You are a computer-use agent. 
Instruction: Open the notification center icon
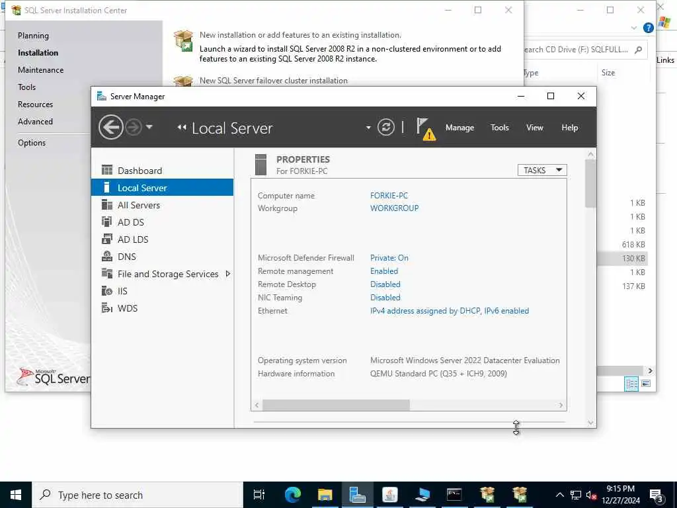657,495
